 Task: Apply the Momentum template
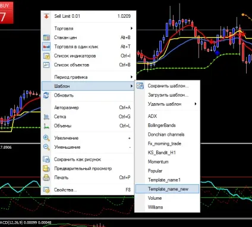tap(167, 162)
